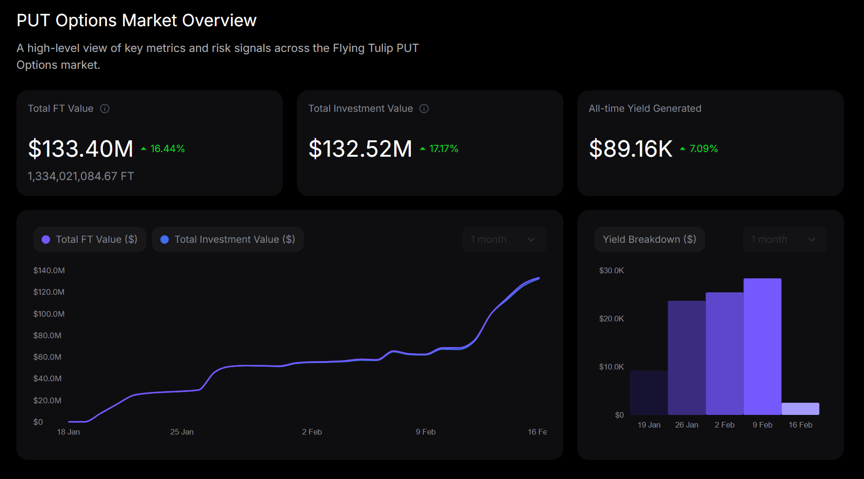Click the $89.16K All-time Yield figure
Image resolution: width=864 pixels, height=479 pixels.
coord(630,149)
